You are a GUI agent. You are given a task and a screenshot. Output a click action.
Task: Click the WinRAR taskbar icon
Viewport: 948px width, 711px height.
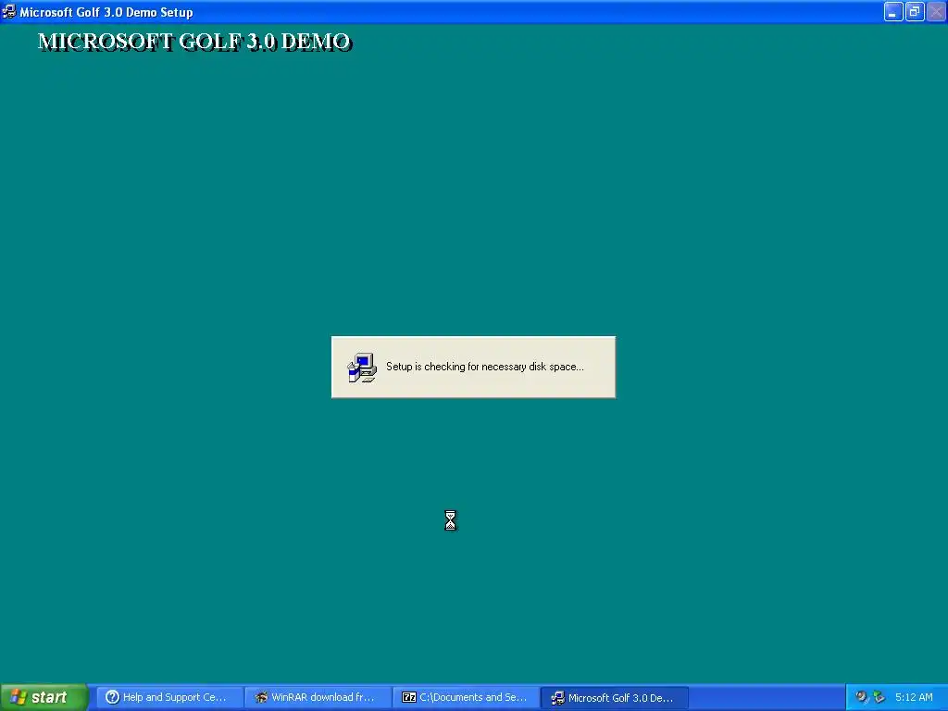point(260,697)
